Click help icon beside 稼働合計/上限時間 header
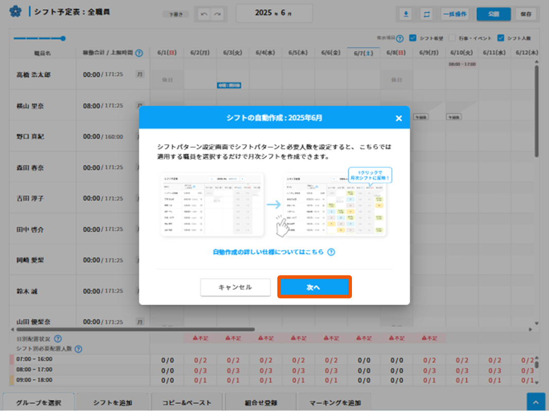Screen dimensions: 549x411 tap(139, 53)
